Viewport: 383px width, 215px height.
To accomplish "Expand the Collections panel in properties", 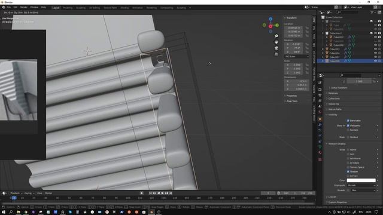I will (x=334, y=99).
